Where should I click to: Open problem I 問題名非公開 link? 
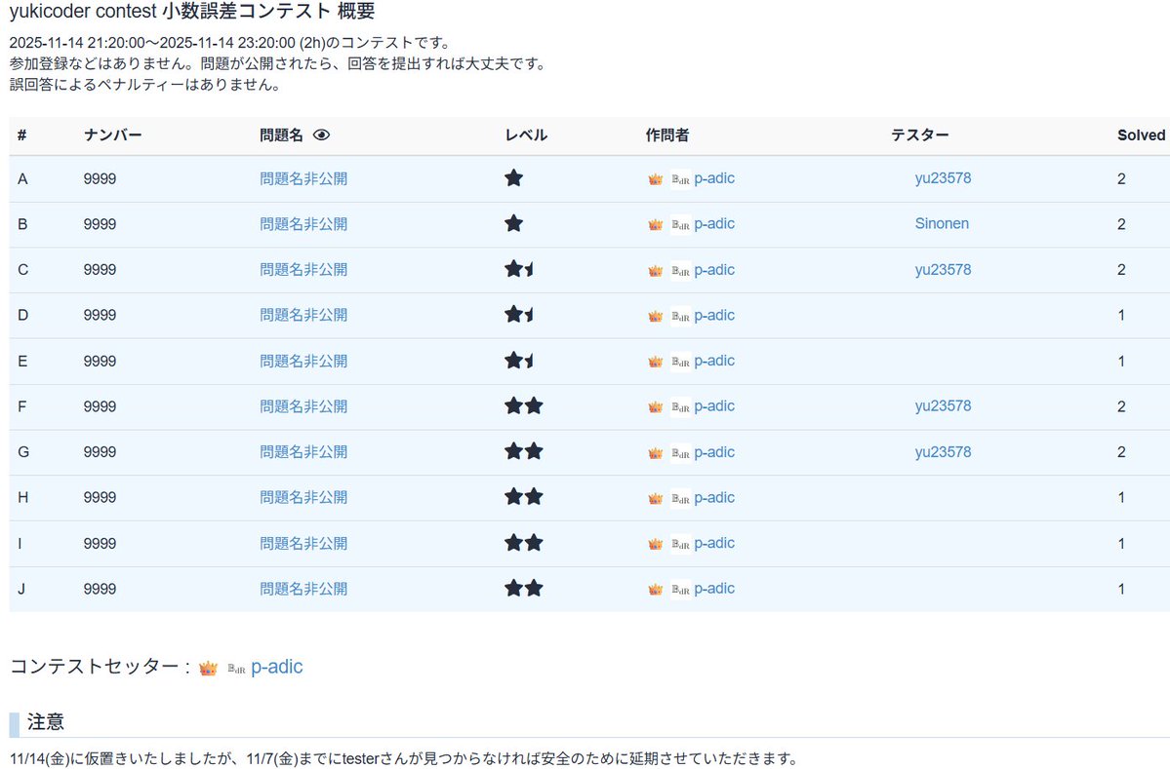click(303, 544)
